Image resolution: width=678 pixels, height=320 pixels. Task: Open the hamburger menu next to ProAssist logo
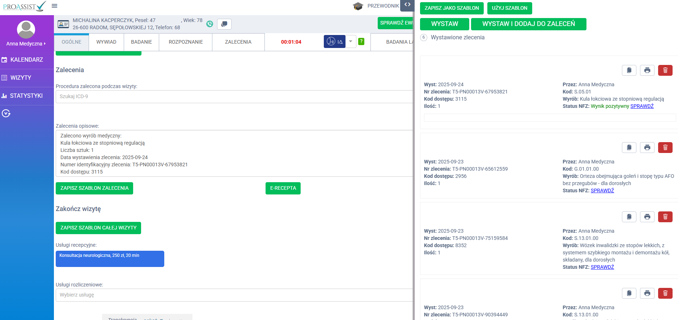point(55,6)
